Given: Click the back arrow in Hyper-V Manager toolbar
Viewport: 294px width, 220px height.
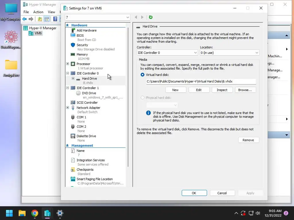Looking at the screenshot, I should coord(25,19).
